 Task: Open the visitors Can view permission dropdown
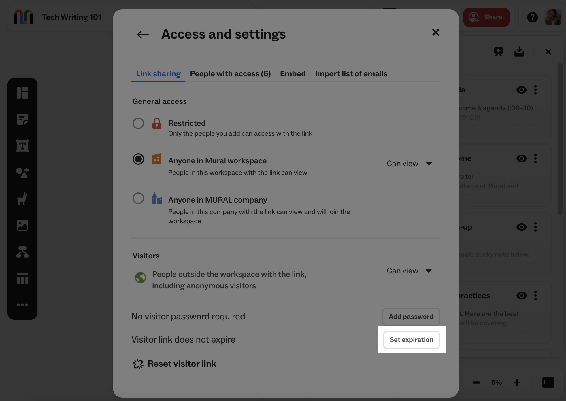pos(409,271)
